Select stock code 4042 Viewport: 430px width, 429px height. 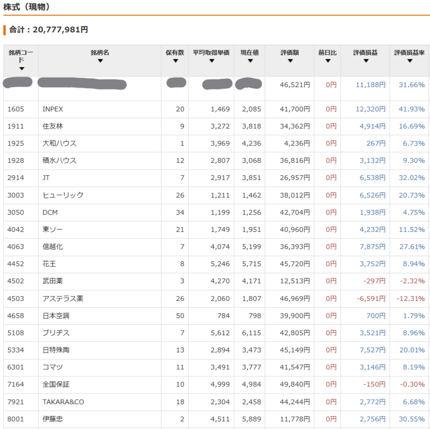pos(16,230)
